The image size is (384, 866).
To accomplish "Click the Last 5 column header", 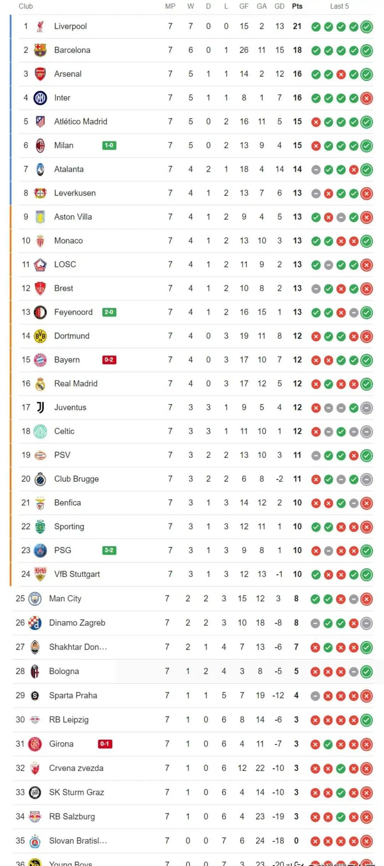I will pos(339,6).
